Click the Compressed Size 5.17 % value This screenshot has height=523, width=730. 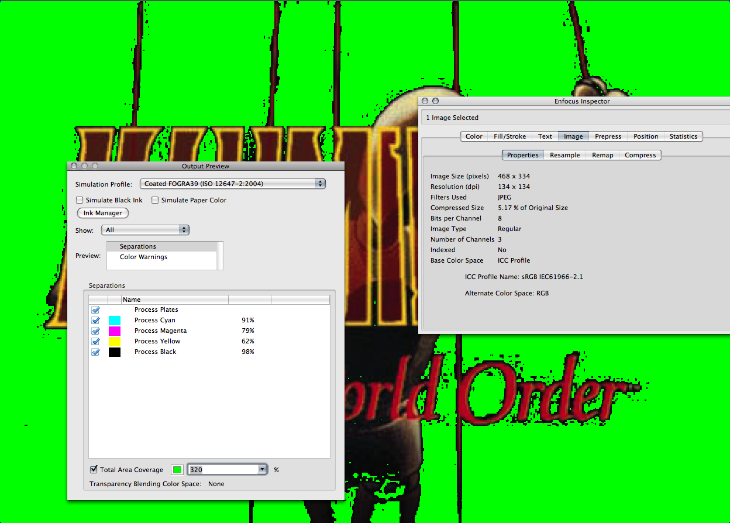(x=533, y=208)
